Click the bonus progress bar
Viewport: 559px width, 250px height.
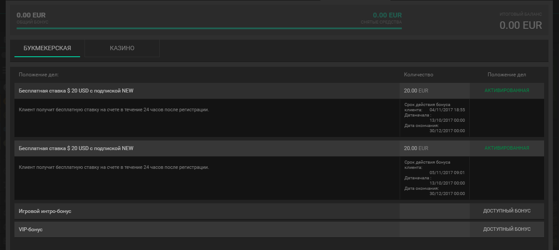pos(209,28)
